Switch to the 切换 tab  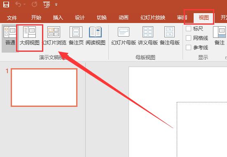coord(102,18)
